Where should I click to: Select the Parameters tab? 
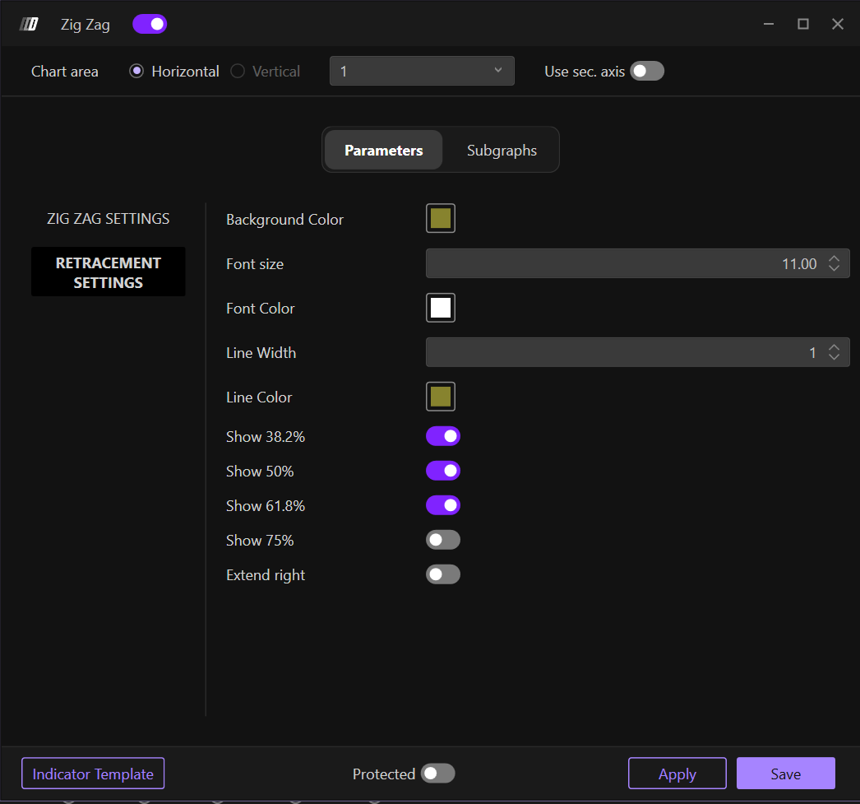pyautogui.click(x=383, y=151)
